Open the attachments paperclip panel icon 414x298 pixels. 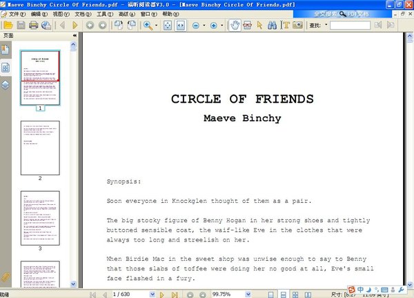6,277
